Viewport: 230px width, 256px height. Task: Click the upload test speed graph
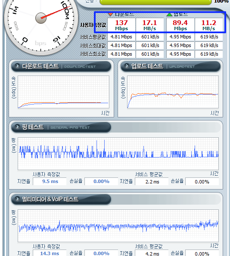[x=173, y=92]
